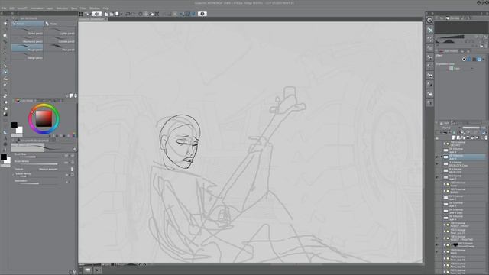489x275 pixels.
Task: Click the four-square grid icon in command bar
Action: [81, 14]
